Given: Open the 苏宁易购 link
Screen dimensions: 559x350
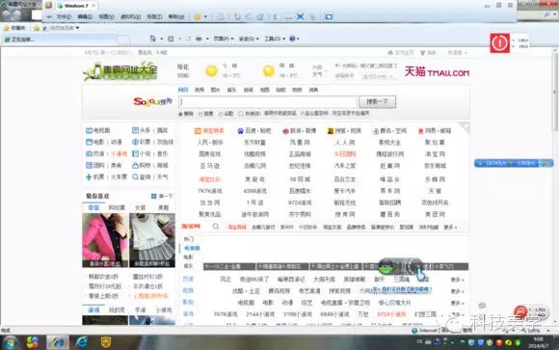Looking at the screenshot, I should click(x=300, y=214).
